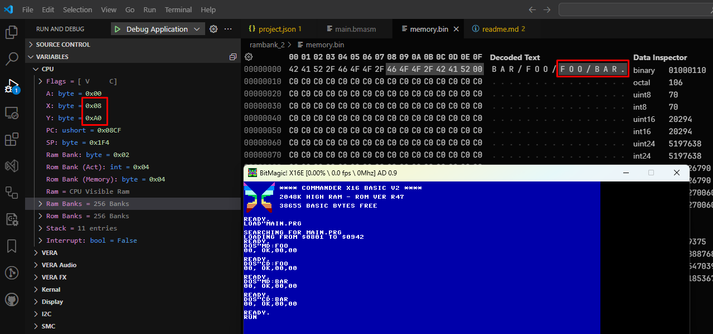Start debugging with the green play arrow
This screenshot has width=713, height=334.
point(117,29)
